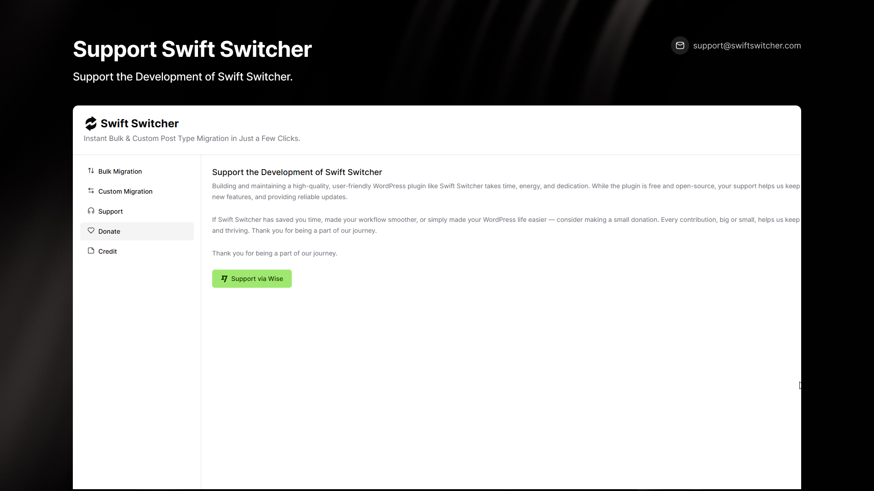Image resolution: width=874 pixels, height=491 pixels.
Task: Click the Credit document icon
Action: pyautogui.click(x=91, y=251)
